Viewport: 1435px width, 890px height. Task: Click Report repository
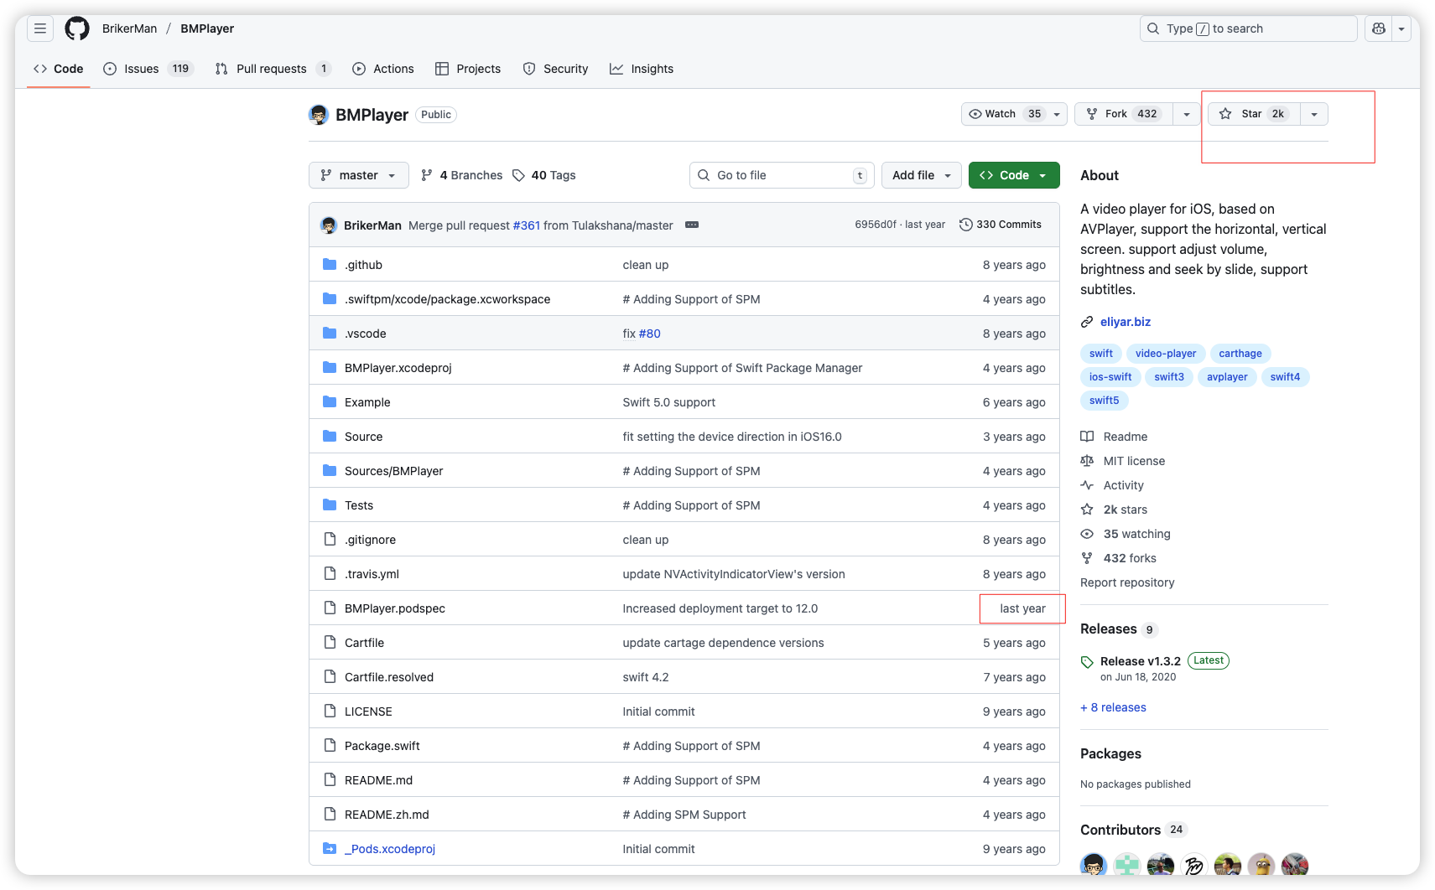coord(1127,582)
